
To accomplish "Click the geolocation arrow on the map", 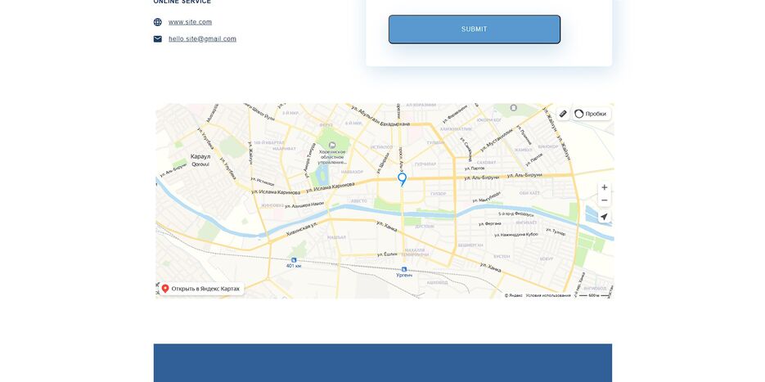I will click(x=605, y=217).
